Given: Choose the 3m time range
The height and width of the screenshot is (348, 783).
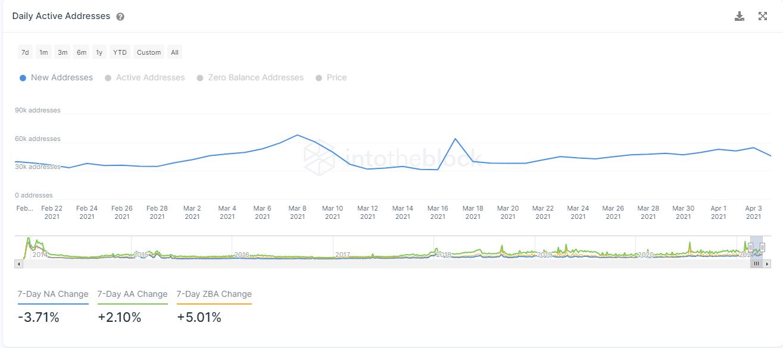Looking at the screenshot, I should (x=63, y=52).
